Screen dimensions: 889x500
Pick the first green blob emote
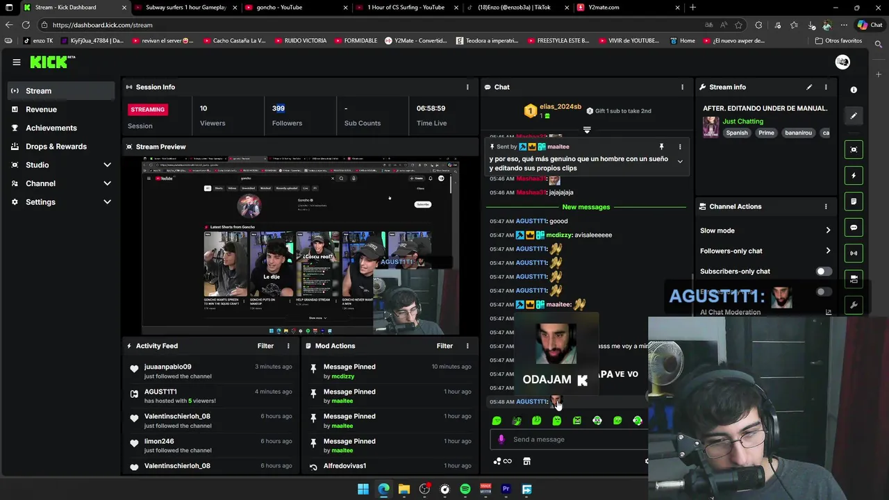[497, 420]
